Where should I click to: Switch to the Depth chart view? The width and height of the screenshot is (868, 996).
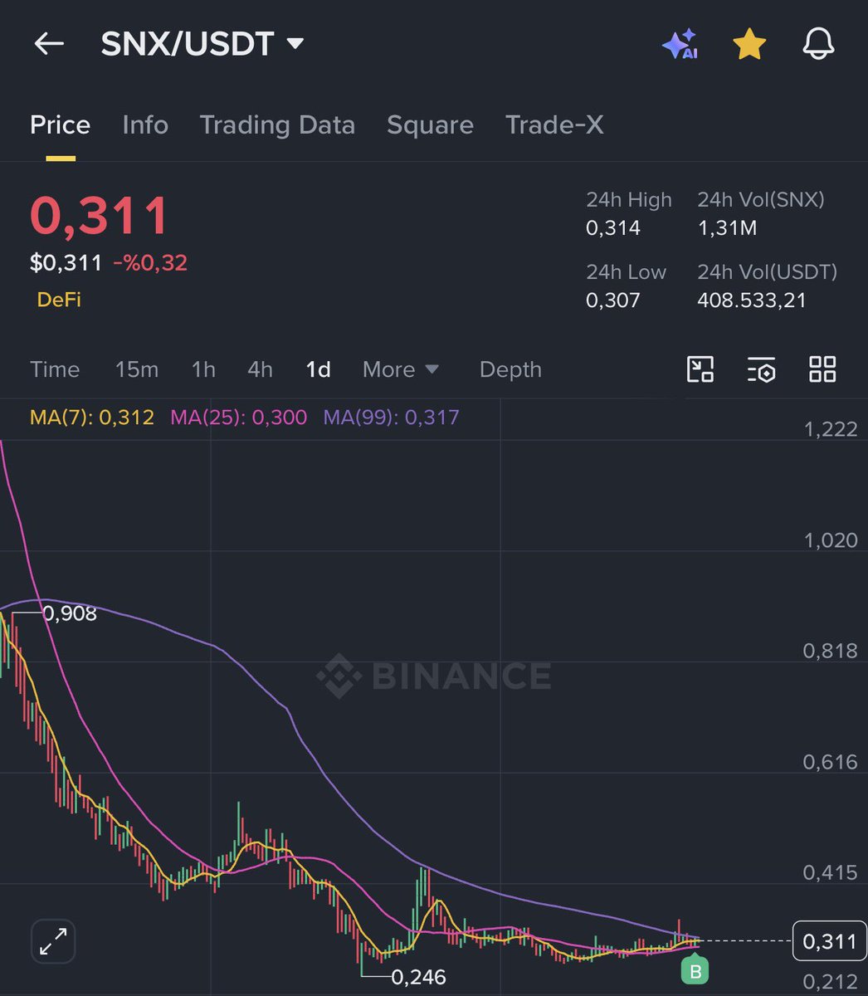510,369
